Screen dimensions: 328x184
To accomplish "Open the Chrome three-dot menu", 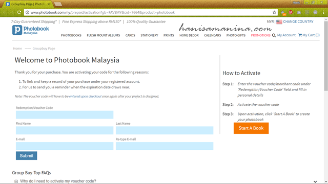I will 323,12.
